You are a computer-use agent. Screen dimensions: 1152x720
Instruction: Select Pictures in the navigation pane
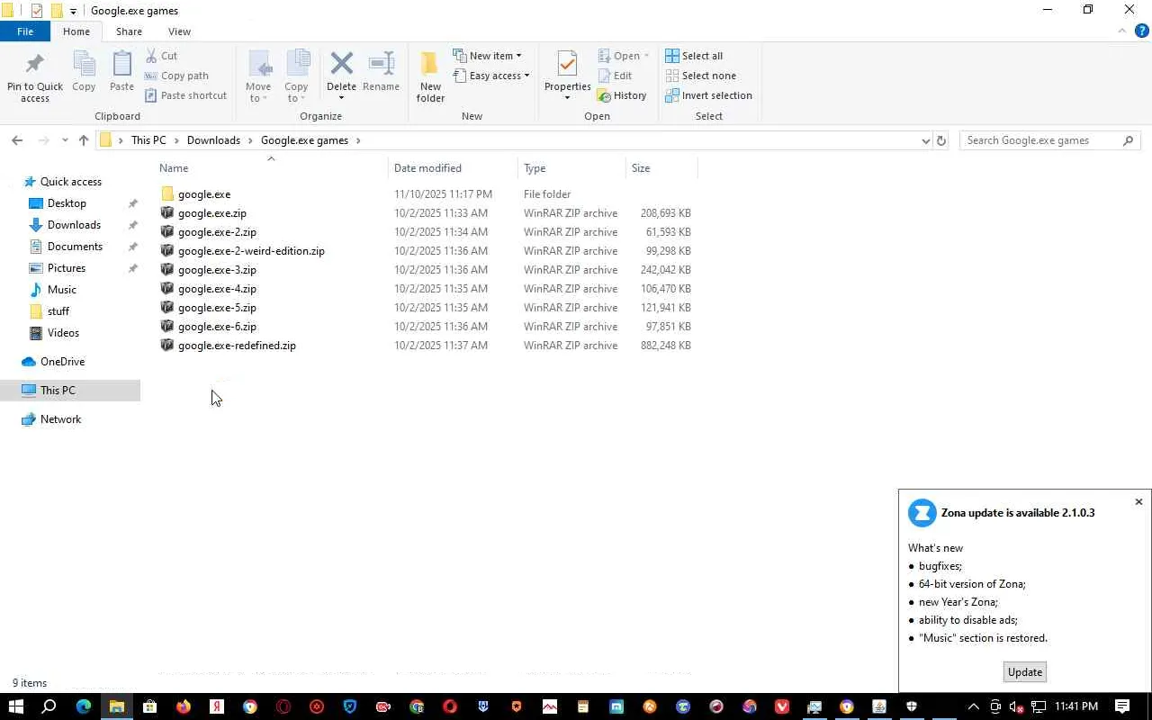[67, 268]
